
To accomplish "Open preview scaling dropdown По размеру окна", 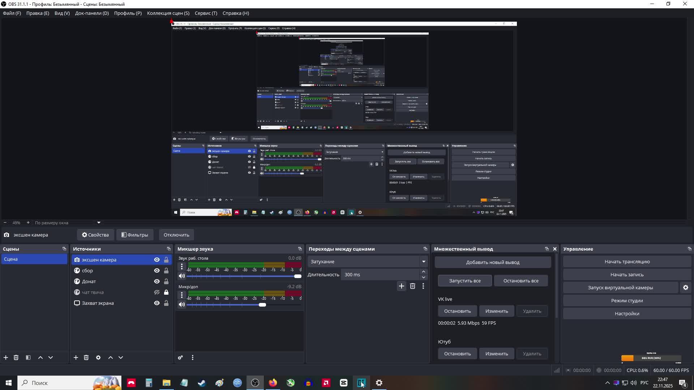I will coord(67,223).
